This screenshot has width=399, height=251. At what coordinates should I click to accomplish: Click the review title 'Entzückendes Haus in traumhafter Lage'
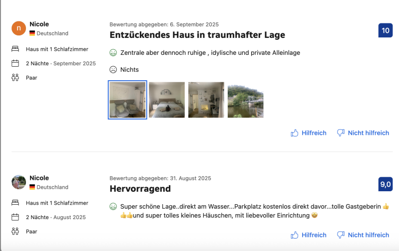197,35
